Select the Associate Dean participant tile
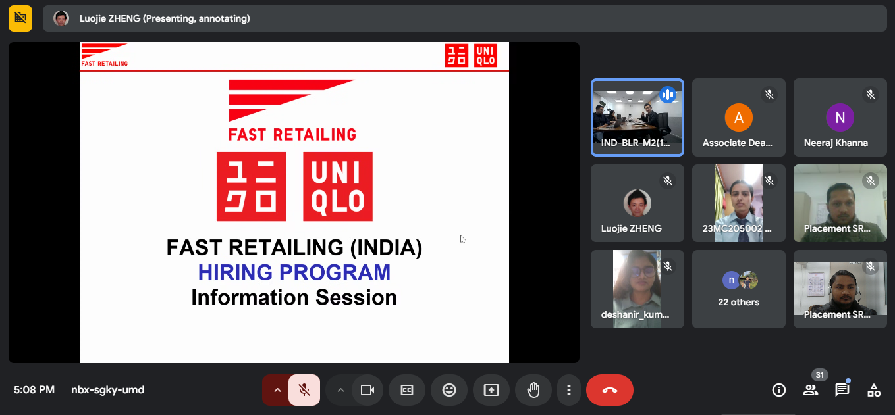Image resolution: width=895 pixels, height=415 pixels. pyautogui.click(x=739, y=117)
